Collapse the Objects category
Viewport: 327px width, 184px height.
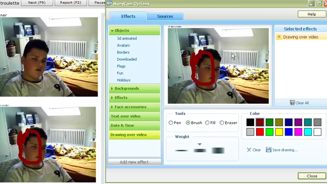coord(135,30)
